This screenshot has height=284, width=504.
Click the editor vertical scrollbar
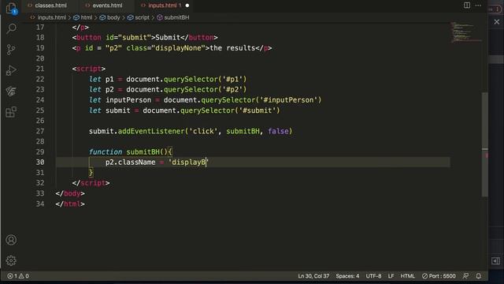pyautogui.click(x=485, y=144)
